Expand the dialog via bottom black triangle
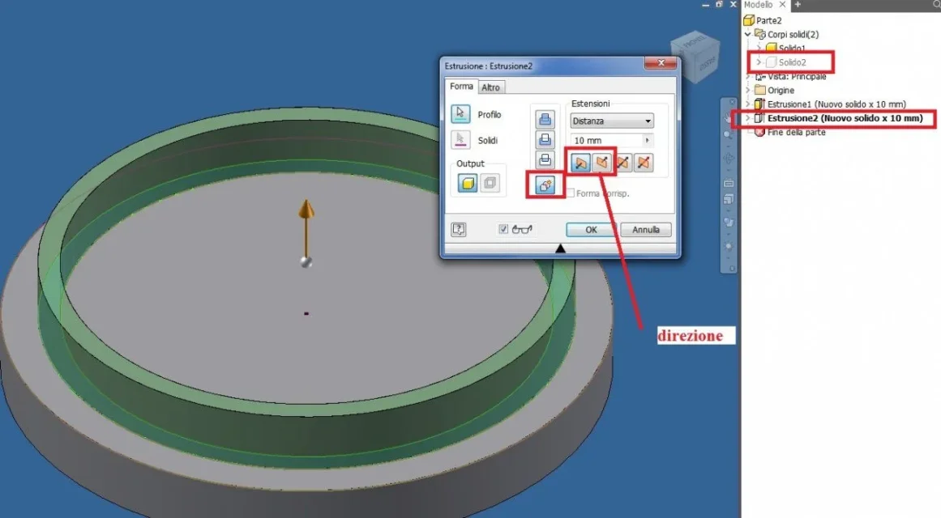941x518 pixels. [560, 248]
